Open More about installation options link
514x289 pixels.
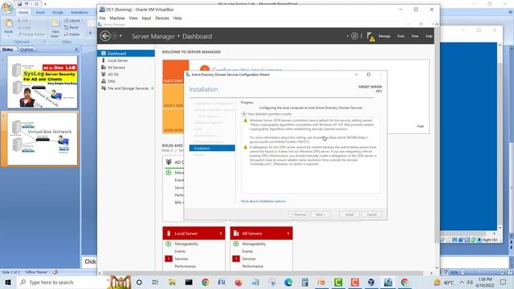tap(263, 201)
